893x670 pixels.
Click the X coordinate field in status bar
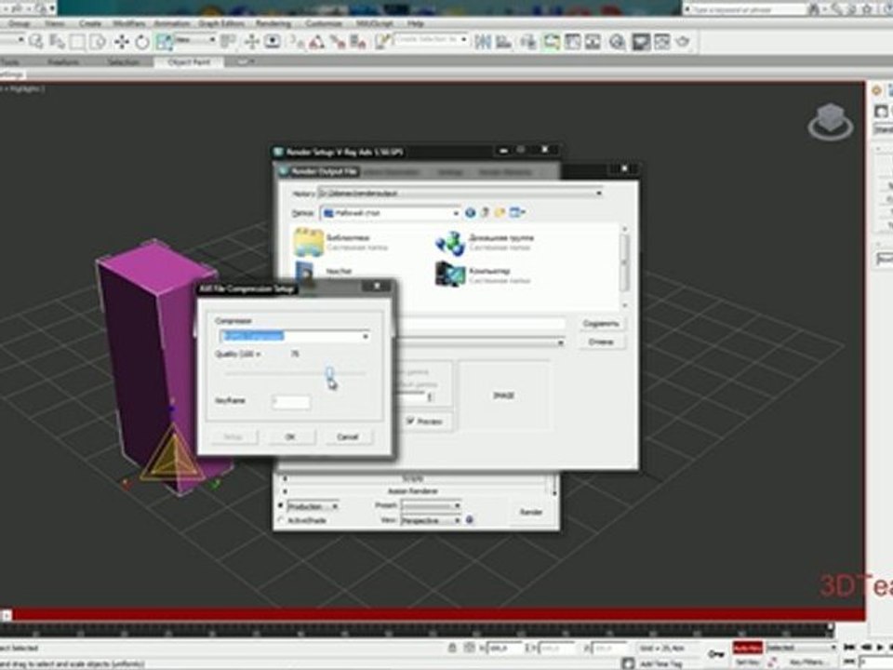point(504,648)
